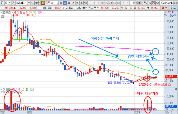Click the speaker sound icon
This screenshot has height=114, width=178.
click(x=36, y=3)
